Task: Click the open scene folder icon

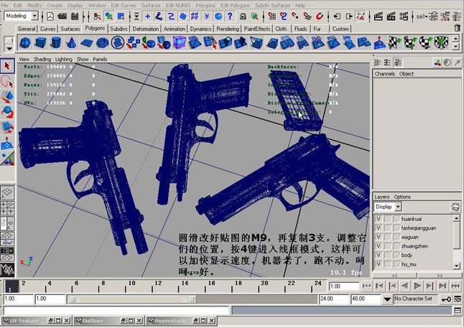Action: click(62, 17)
